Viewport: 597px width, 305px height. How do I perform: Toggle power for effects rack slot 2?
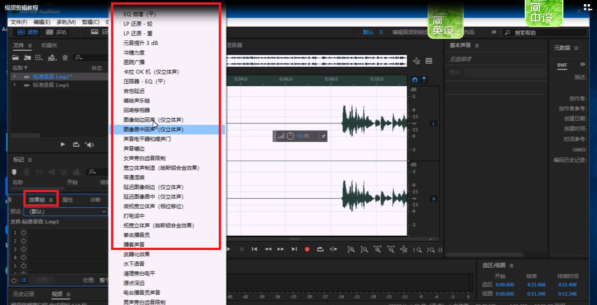(23, 241)
